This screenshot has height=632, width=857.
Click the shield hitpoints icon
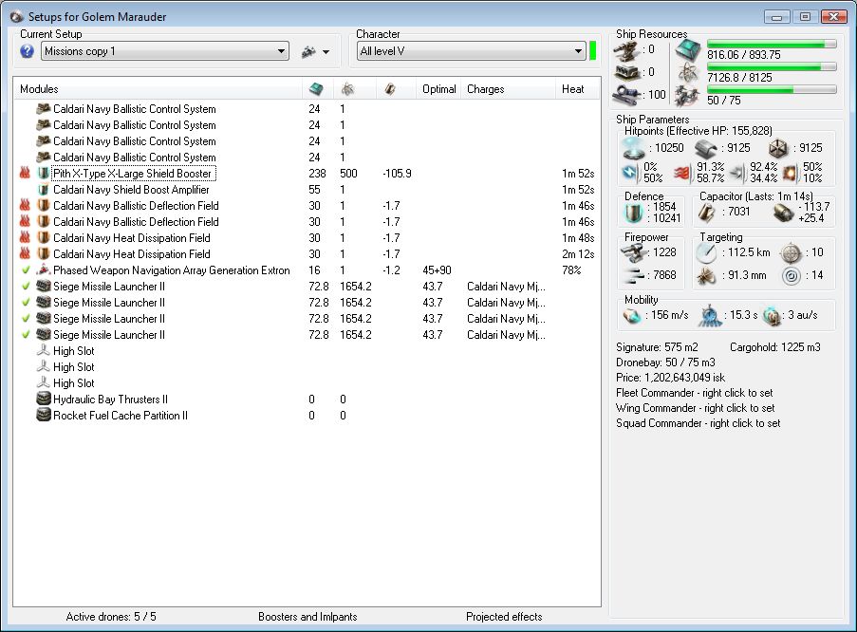point(633,148)
